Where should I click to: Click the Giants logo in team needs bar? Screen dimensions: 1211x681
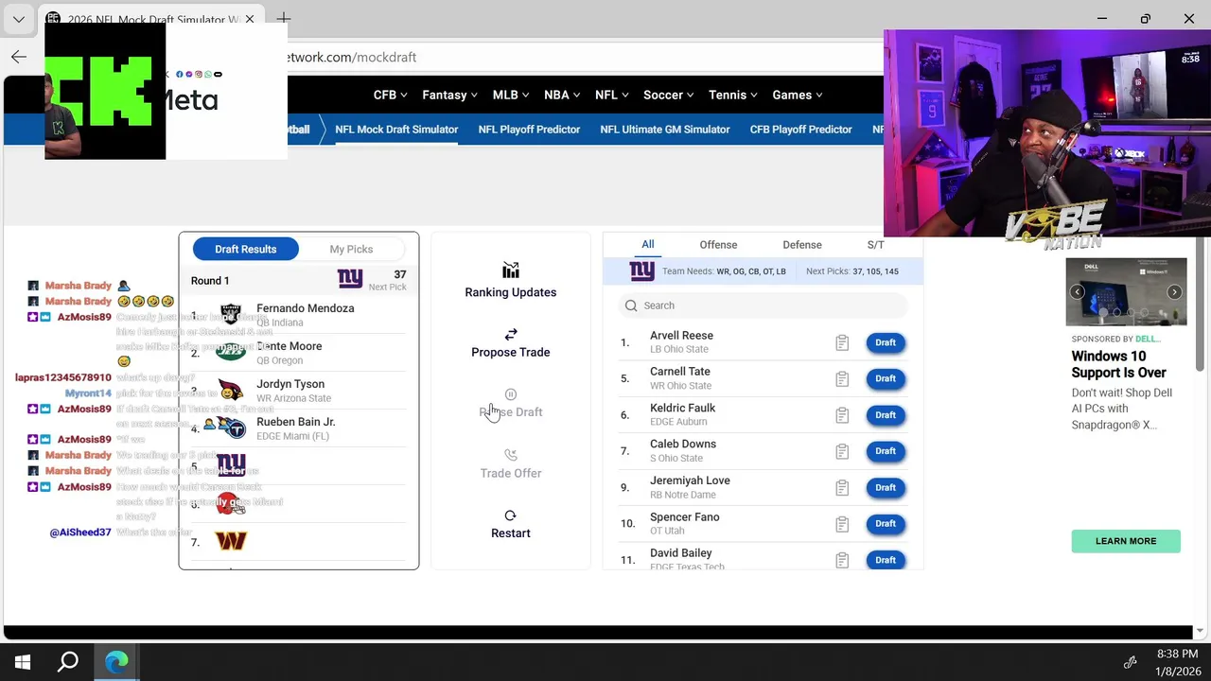coord(642,271)
